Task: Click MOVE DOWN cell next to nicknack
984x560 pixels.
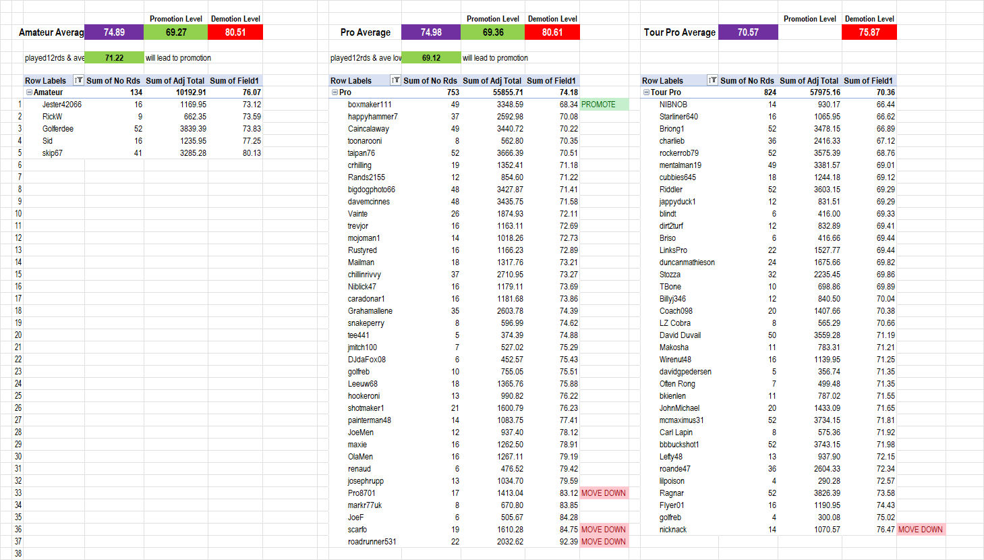Action: point(921,530)
